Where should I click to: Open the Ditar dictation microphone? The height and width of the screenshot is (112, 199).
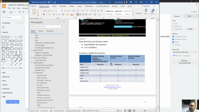[x=146, y=12]
